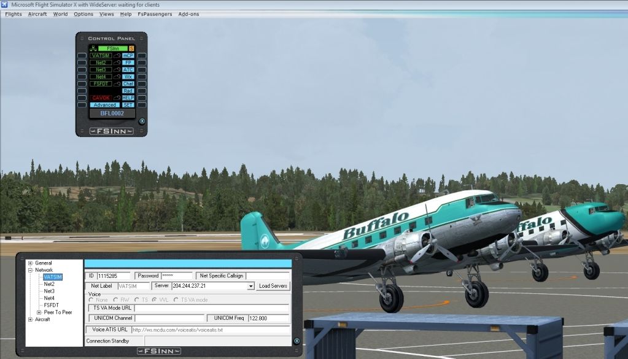This screenshot has height=359, width=628.
Task: Open the Add-ons menu
Action: click(188, 14)
